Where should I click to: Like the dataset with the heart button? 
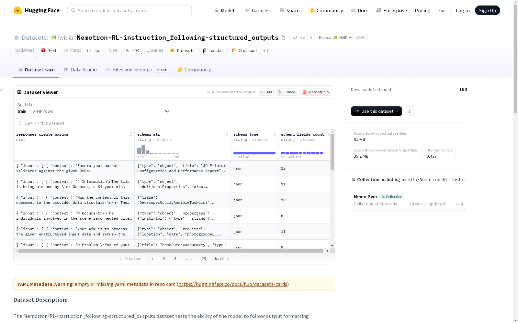[299, 37]
